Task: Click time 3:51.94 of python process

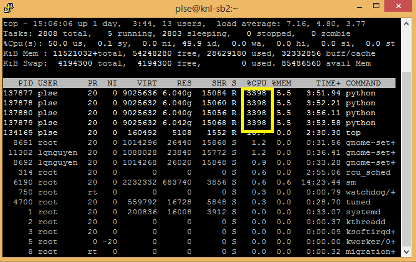Action: [x=323, y=93]
